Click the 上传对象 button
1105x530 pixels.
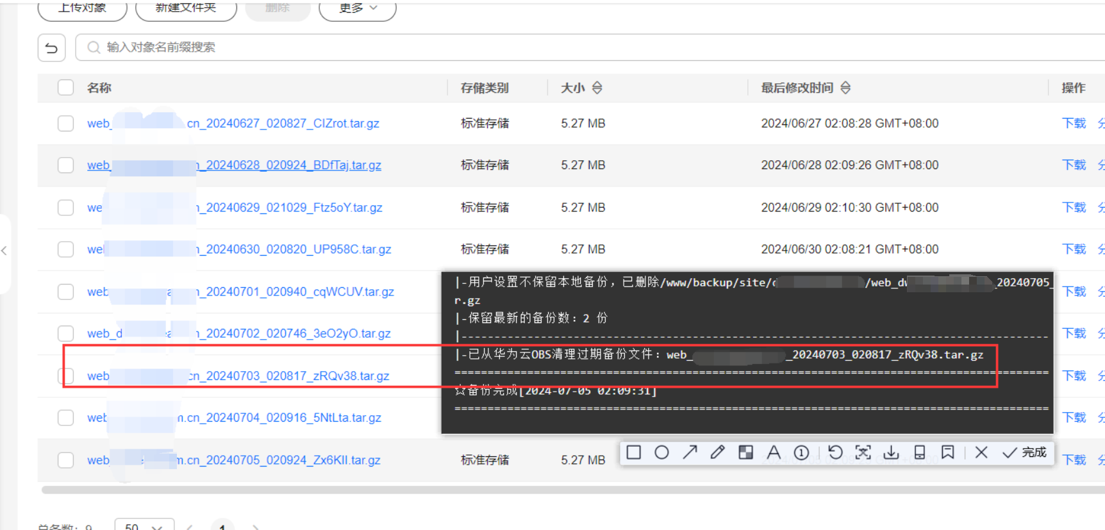coord(83,8)
